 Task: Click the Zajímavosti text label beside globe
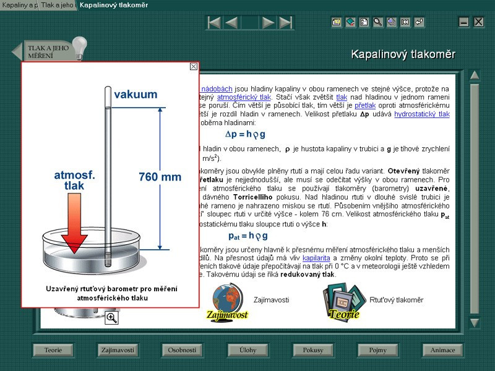[x=271, y=300]
